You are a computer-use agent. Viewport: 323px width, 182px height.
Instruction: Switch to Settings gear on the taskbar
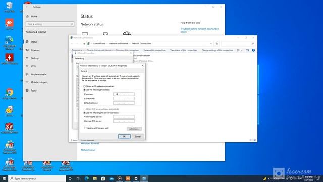pyautogui.click(x=136, y=178)
